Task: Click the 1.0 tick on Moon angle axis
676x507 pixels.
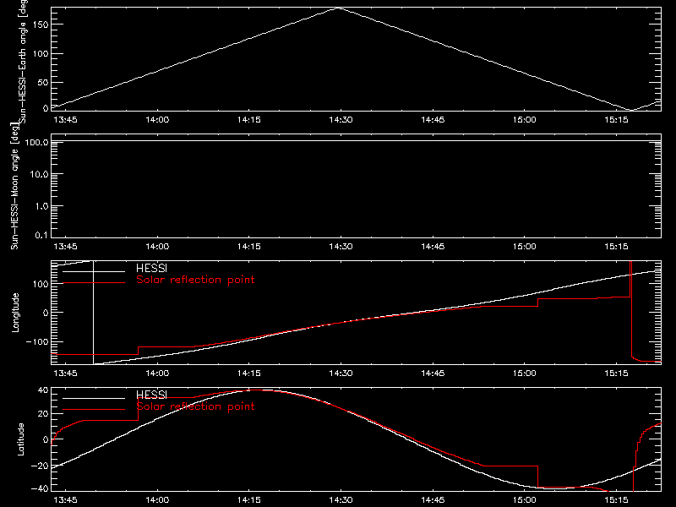Action: pyautogui.click(x=41, y=206)
